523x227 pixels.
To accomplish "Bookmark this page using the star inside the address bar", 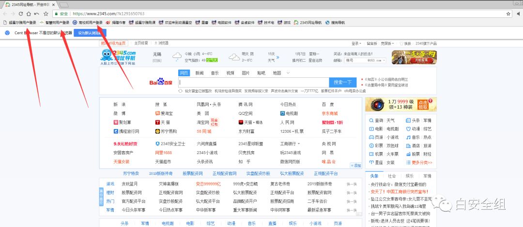I will pyautogui.click(x=508, y=14).
